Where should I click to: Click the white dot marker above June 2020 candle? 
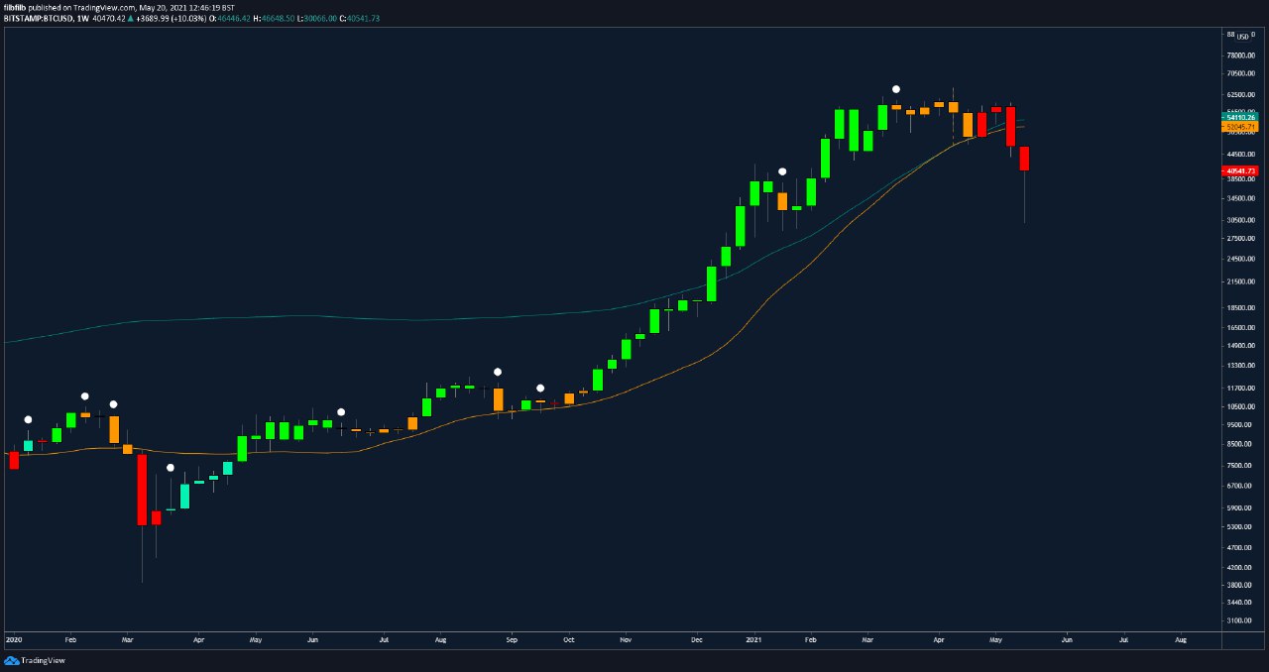tap(341, 411)
